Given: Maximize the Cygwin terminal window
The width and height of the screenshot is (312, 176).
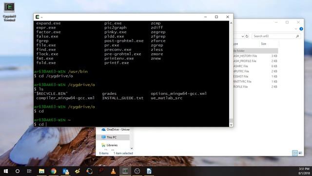Looking at the screenshot, I should (x=216, y=17).
